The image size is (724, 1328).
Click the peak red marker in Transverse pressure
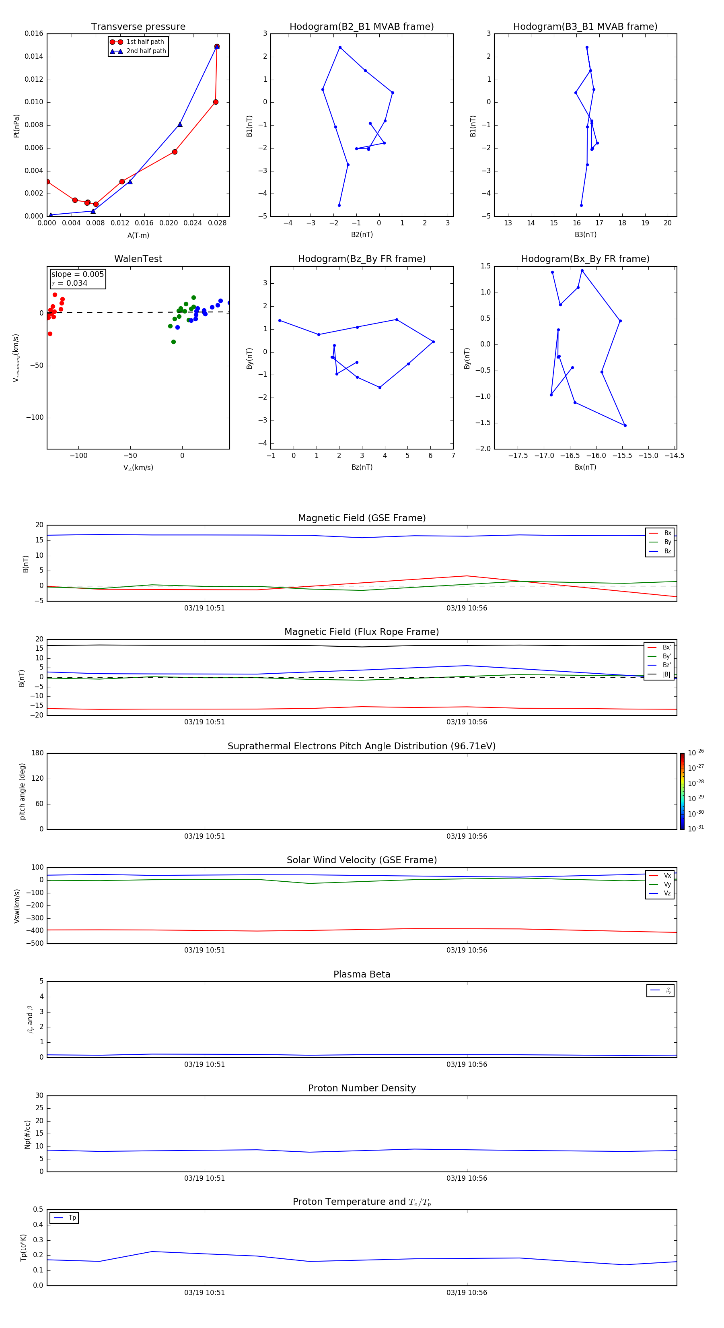(x=217, y=46)
